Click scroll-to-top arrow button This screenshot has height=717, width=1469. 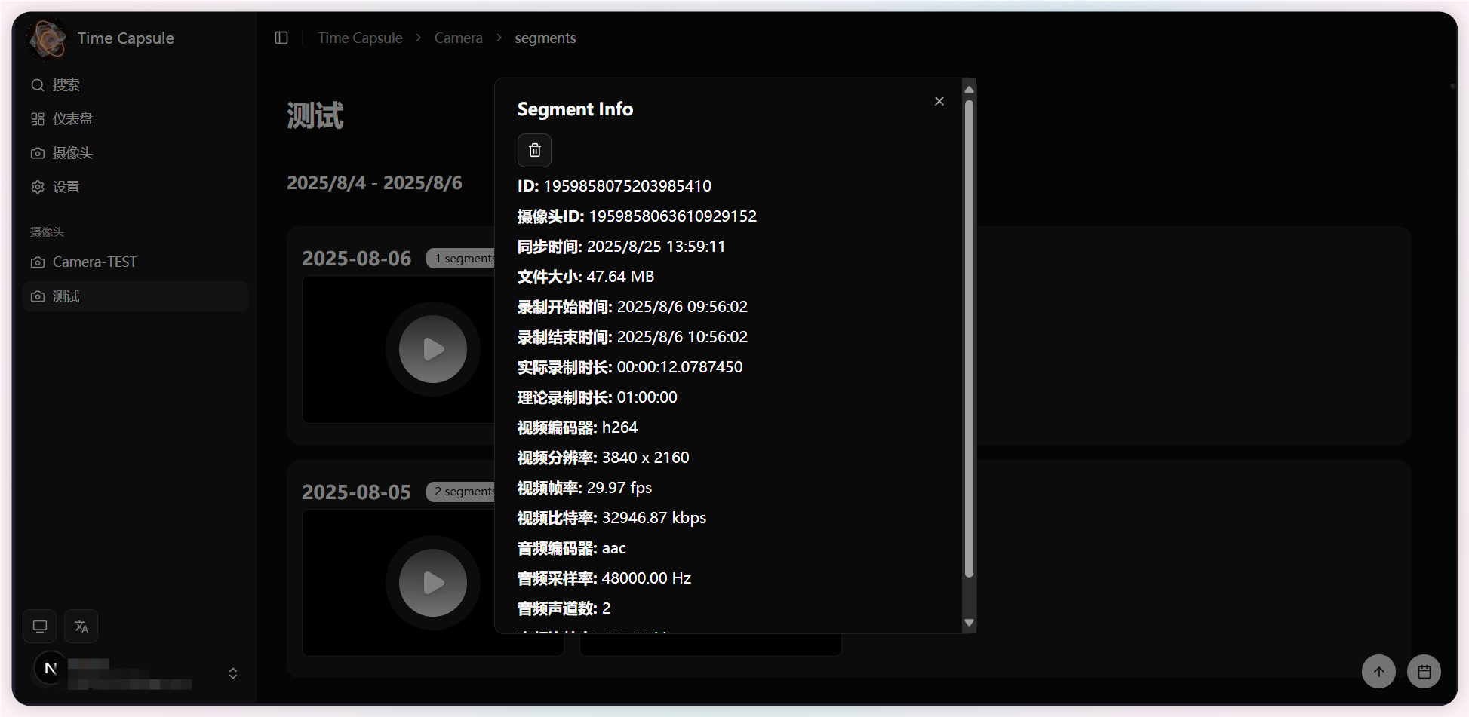[x=1378, y=671]
